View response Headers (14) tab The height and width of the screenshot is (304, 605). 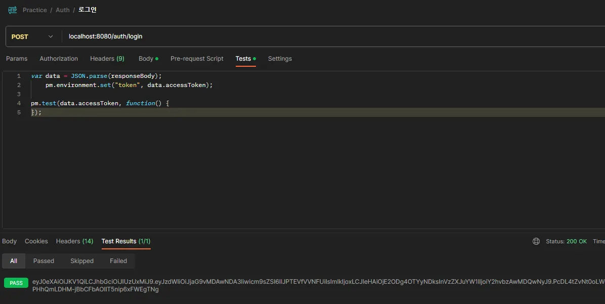[x=74, y=241]
